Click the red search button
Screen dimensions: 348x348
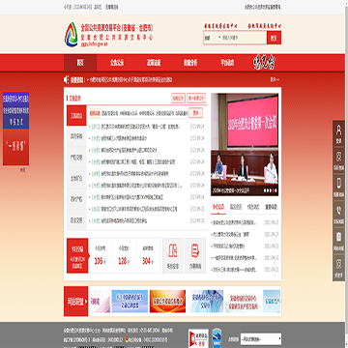274,38
